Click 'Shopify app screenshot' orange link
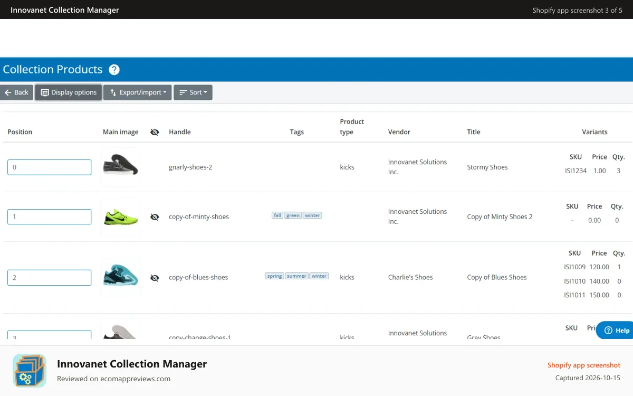The image size is (633, 396). tap(584, 365)
